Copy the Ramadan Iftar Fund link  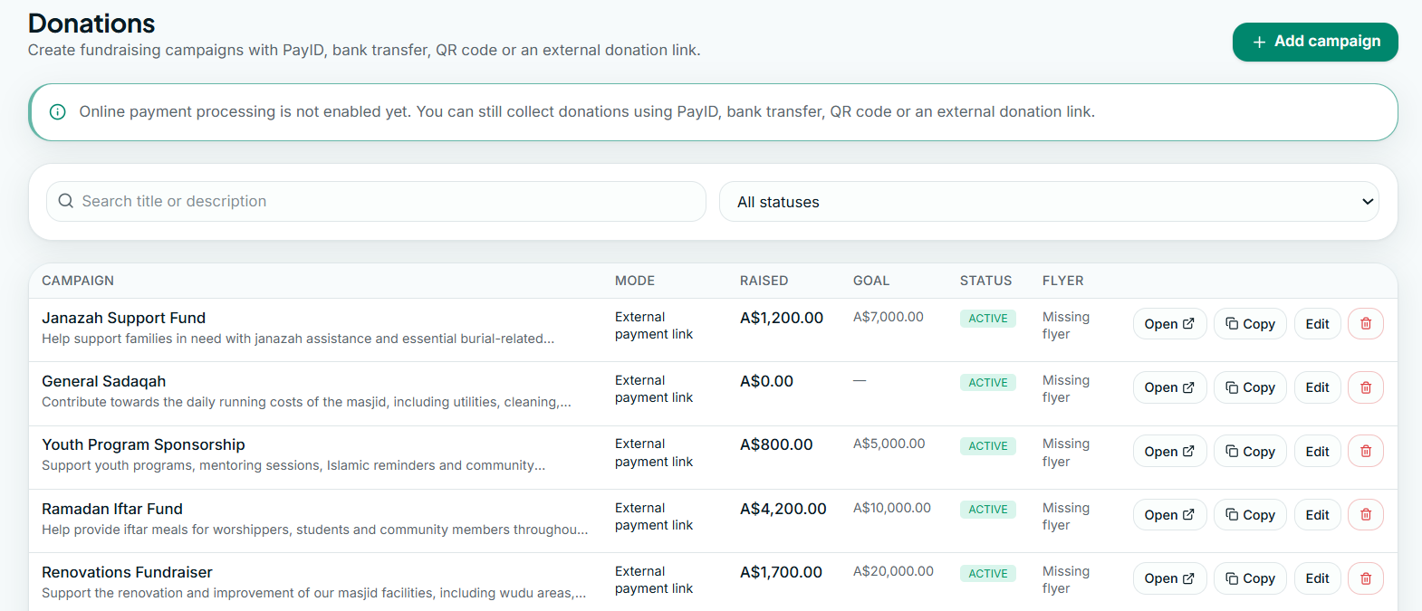[1250, 515]
